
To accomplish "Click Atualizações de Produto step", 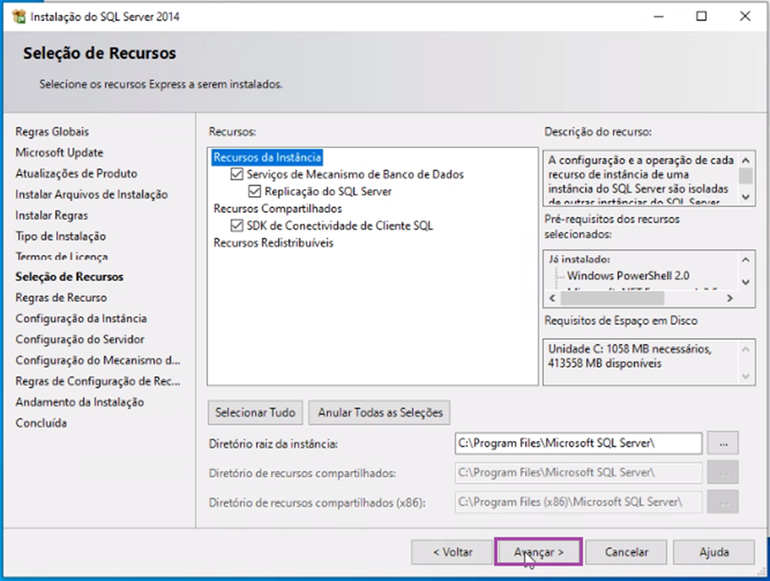I will (76, 173).
